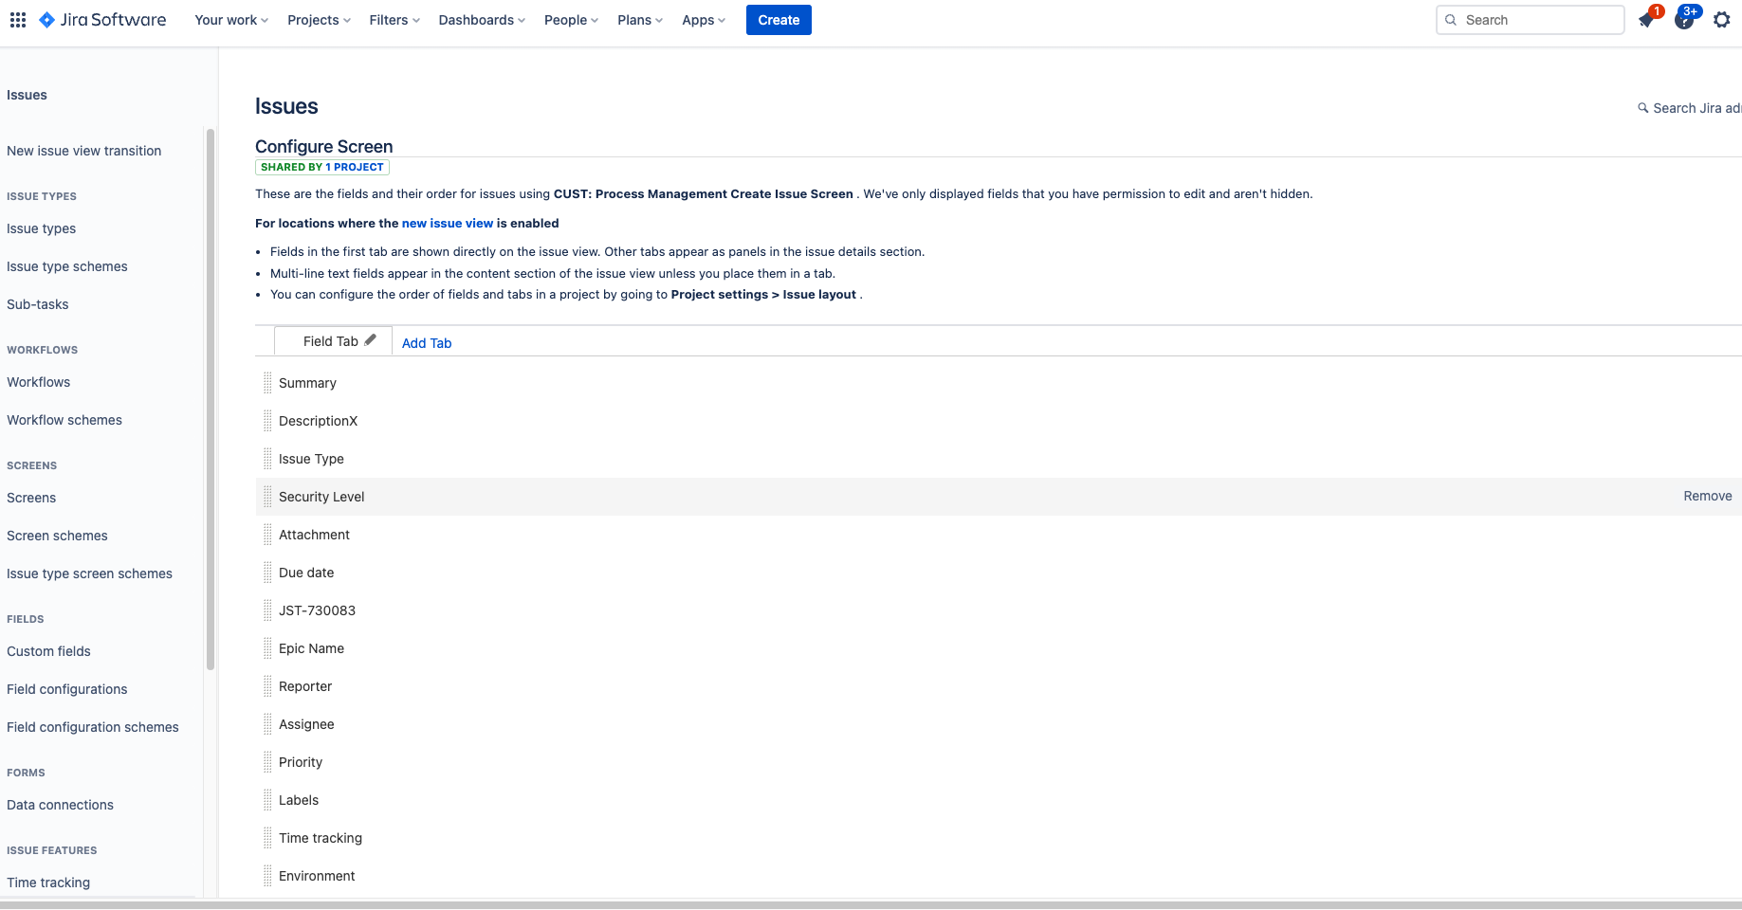Click the drag handle for Due date field
Viewport: 1742px width, 910px height.
267,573
